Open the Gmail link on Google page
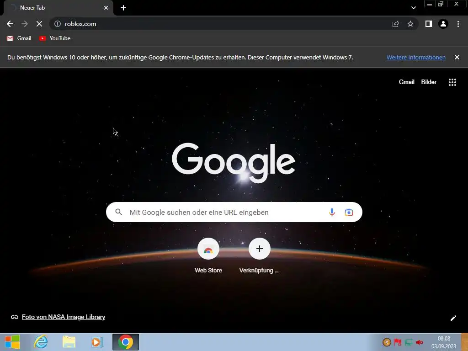This screenshot has width=468, height=351. [406, 82]
